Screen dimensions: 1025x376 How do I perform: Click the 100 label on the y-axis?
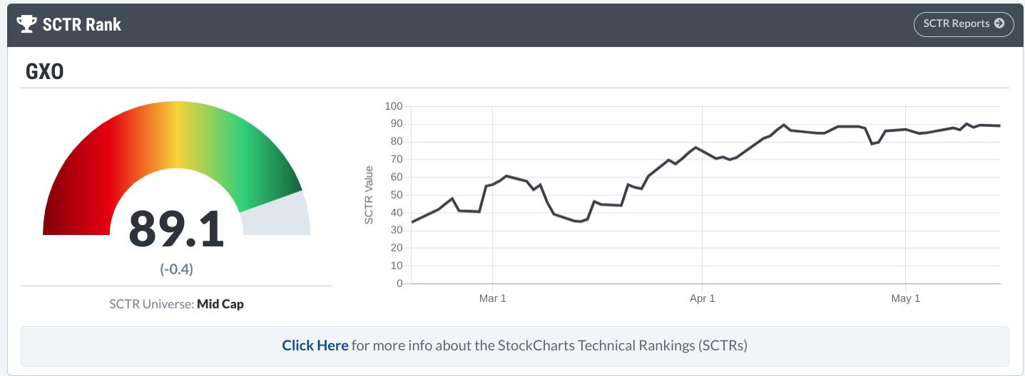point(393,107)
